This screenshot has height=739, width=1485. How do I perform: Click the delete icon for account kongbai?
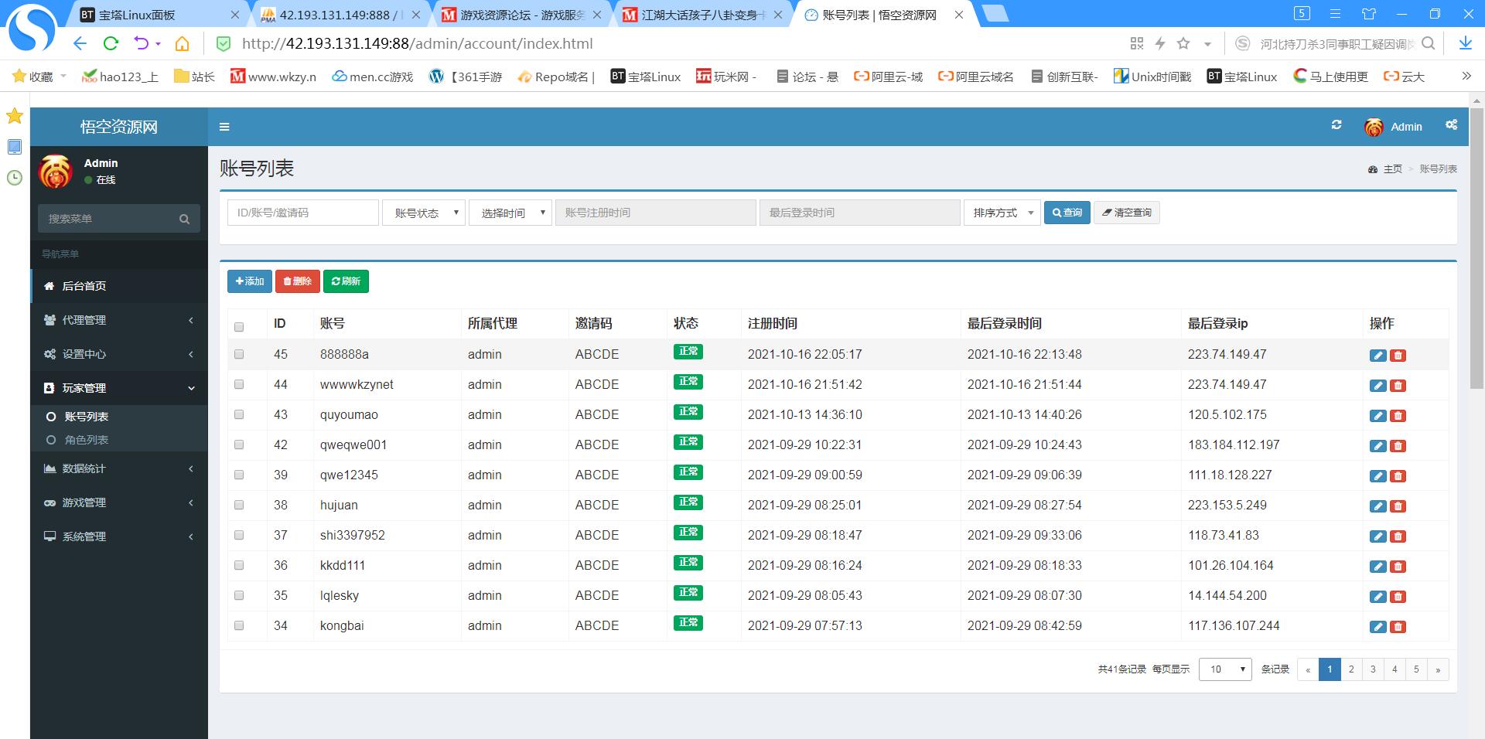click(1398, 627)
